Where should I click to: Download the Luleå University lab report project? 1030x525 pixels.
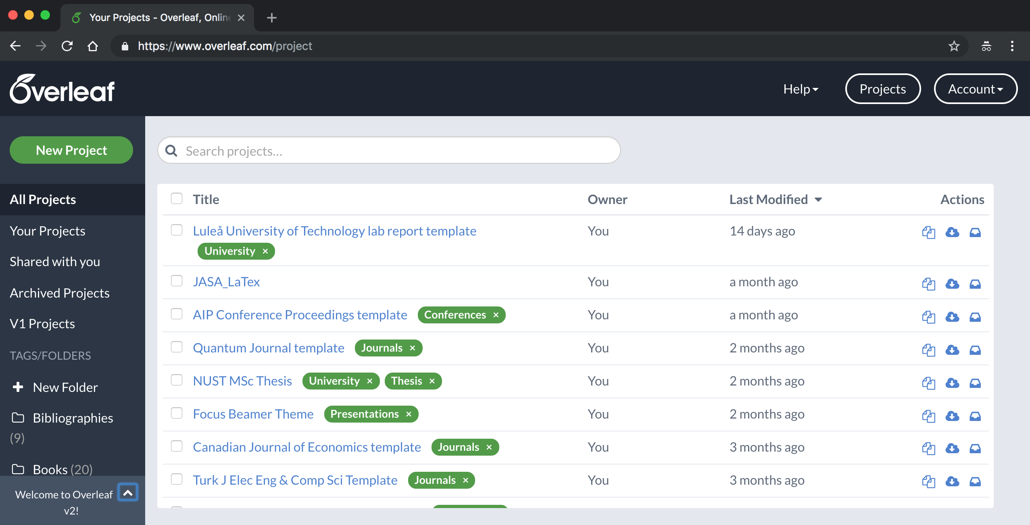tap(952, 232)
